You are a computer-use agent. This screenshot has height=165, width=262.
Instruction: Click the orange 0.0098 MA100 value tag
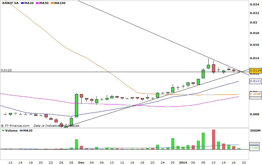click(255, 94)
